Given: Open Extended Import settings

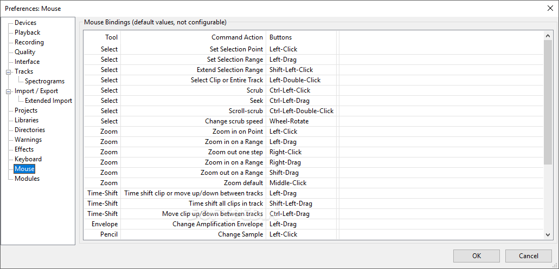Looking at the screenshot, I should pyautogui.click(x=48, y=101).
